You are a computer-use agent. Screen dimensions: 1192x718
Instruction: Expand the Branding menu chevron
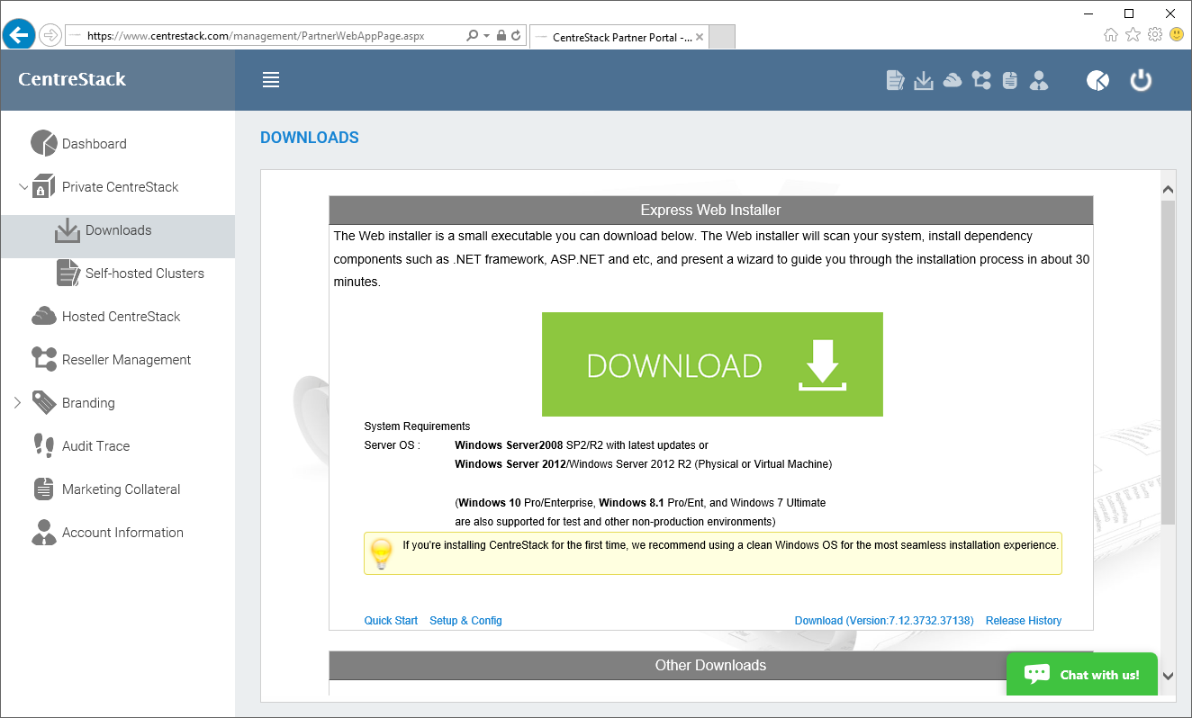point(17,402)
